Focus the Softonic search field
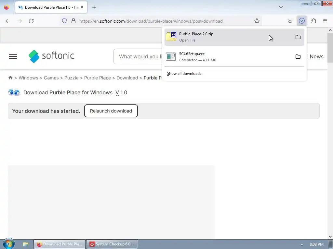333x249 pixels. tap(138, 56)
